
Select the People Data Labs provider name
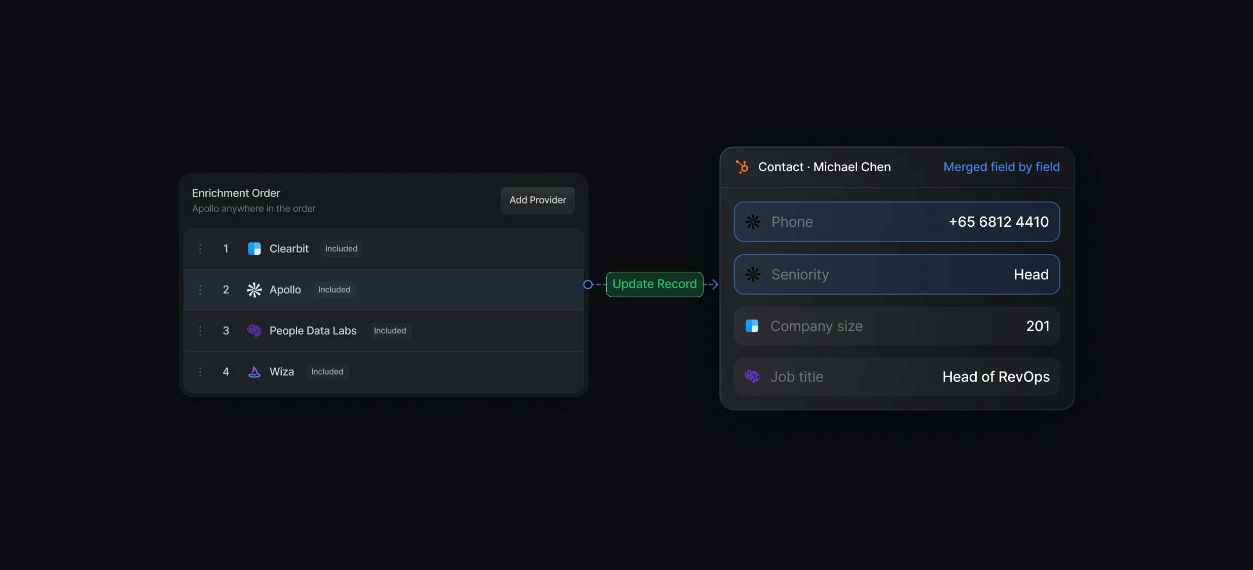coord(313,331)
